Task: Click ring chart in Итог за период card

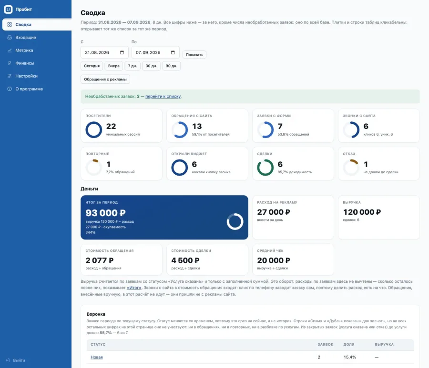Action: (x=235, y=221)
